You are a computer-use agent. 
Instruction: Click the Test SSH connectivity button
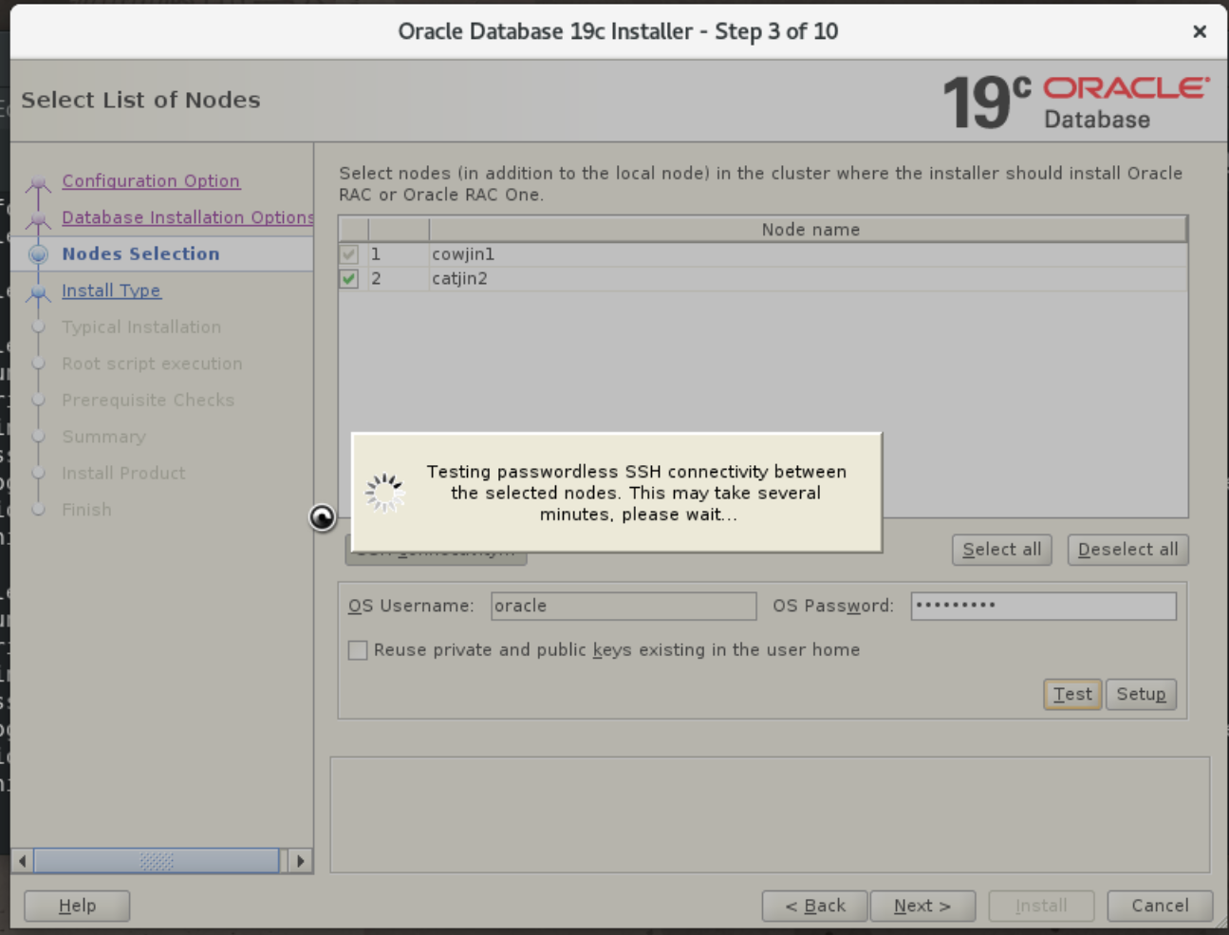pyautogui.click(x=1072, y=694)
